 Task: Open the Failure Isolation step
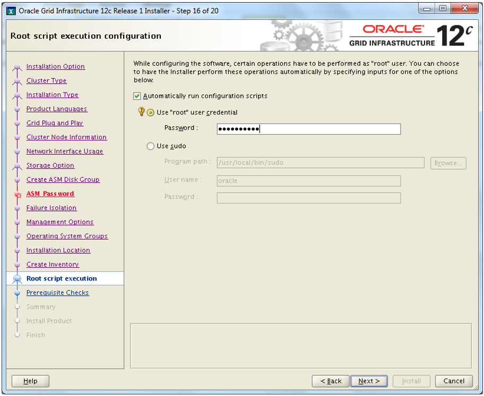pyautogui.click(x=51, y=208)
